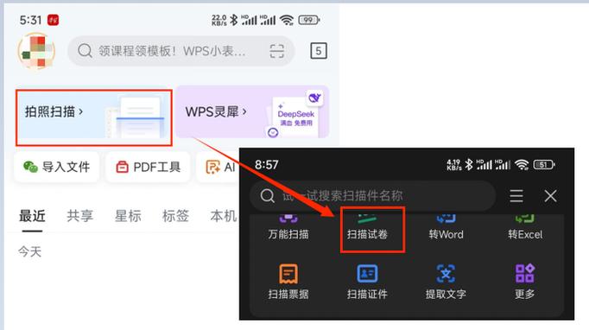Open PDF工具
Image resolution: width=589 pixels, height=330 pixels.
click(x=148, y=167)
